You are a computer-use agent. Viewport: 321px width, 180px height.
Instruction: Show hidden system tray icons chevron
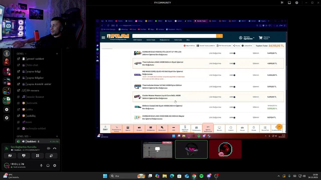pyautogui.click(x=278, y=176)
